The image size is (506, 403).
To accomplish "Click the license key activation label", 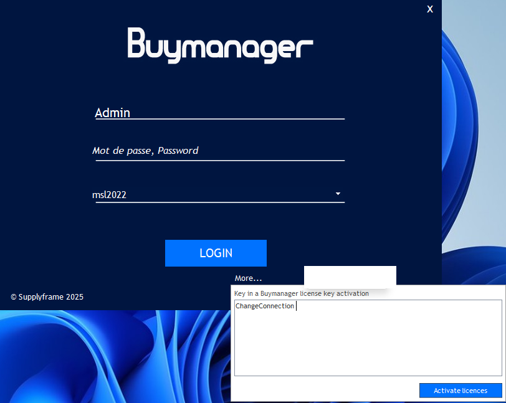I will click(301, 293).
